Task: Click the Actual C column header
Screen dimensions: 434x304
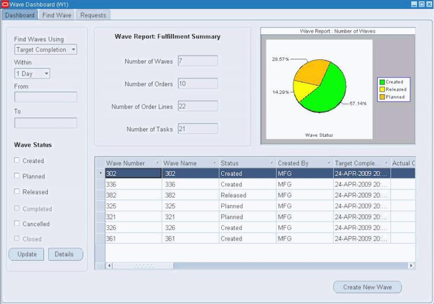Action: (x=403, y=163)
